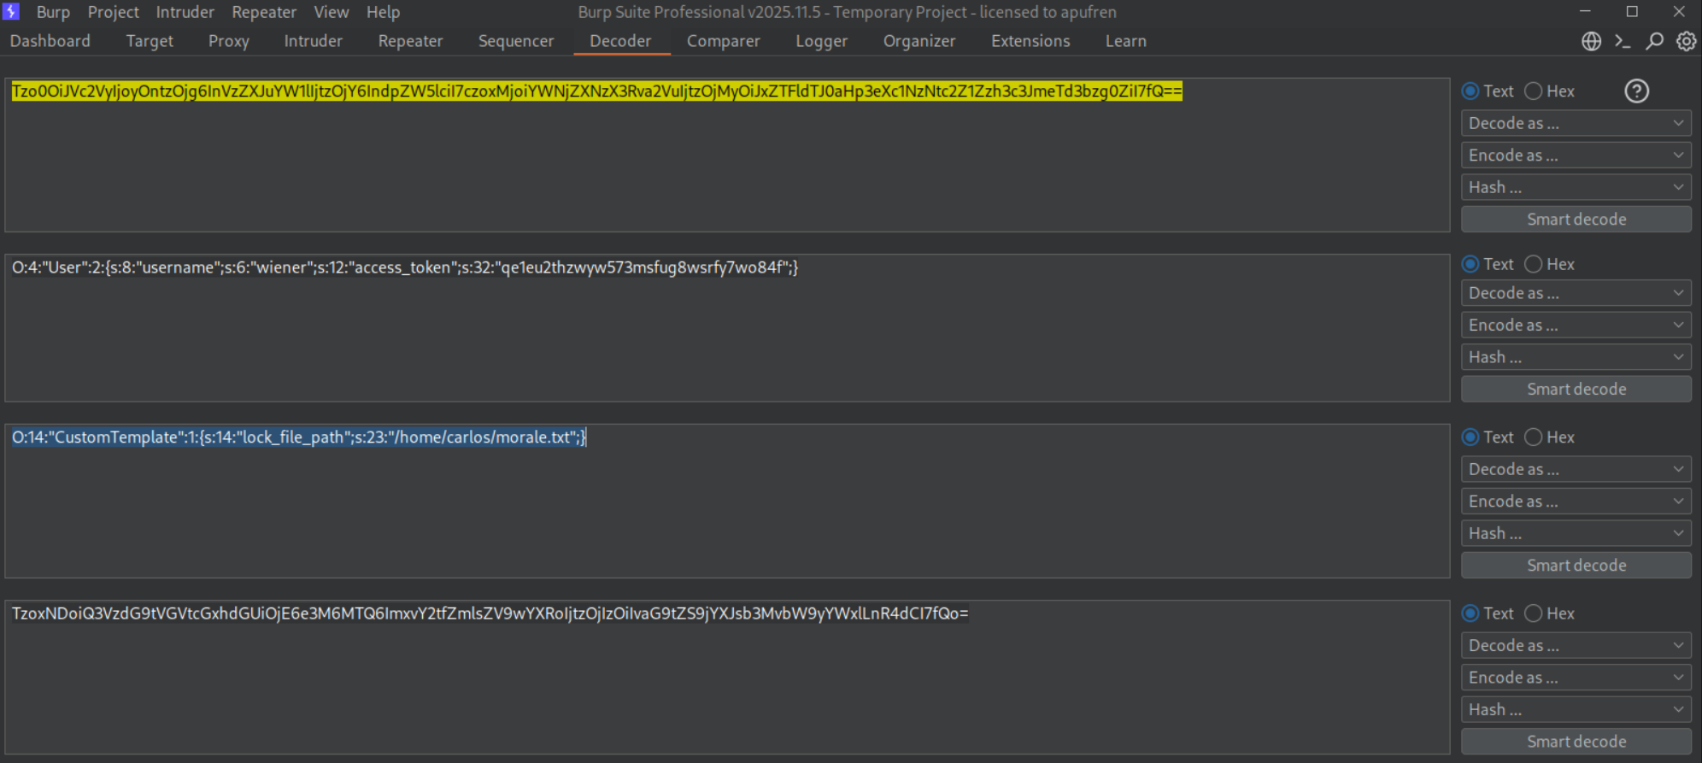Viewport: 1702px width, 763px height.
Task: Switch to the Comparer tab
Action: pos(723,41)
